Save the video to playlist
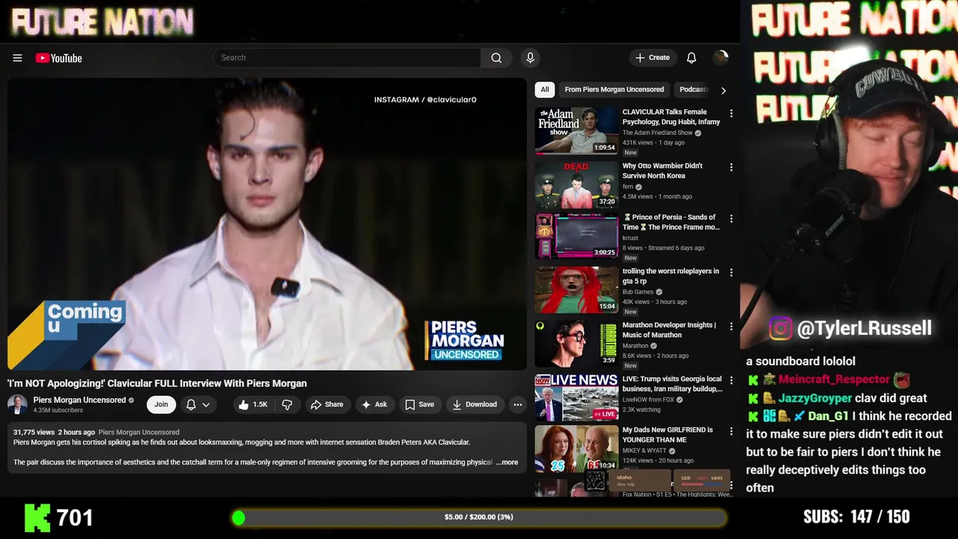This screenshot has height=539, width=958. (419, 404)
